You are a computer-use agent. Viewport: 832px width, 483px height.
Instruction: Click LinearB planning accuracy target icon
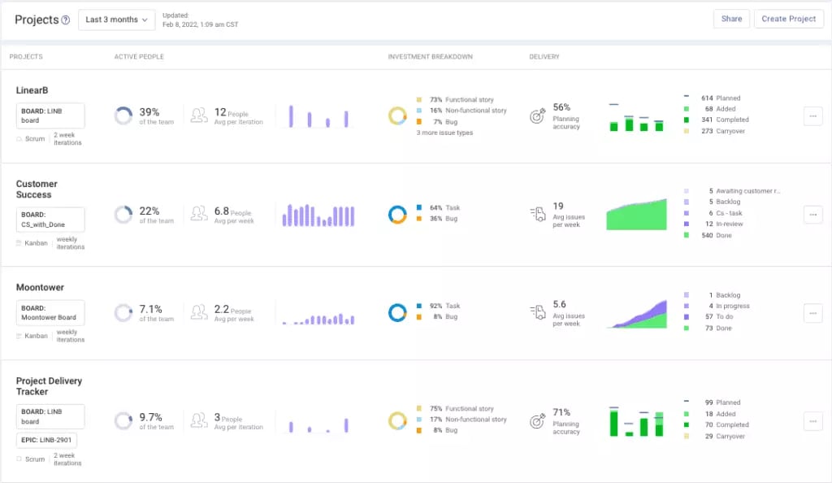click(537, 115)
